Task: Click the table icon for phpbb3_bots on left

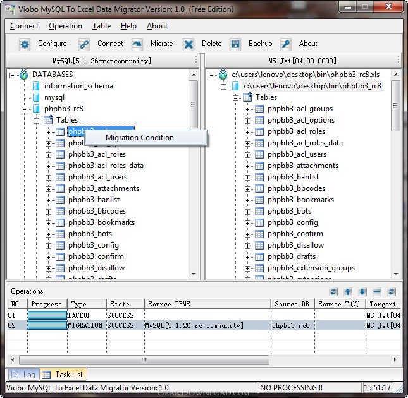Action: coord(60,234)
